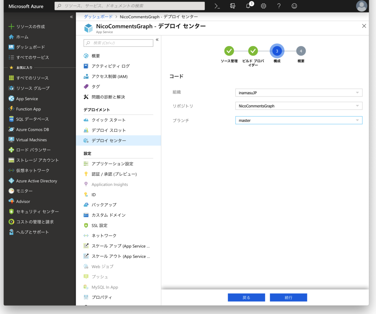Screen dimensions: 376x314
Task: Go to ホーム in sidebar
Action: [22, 37]
